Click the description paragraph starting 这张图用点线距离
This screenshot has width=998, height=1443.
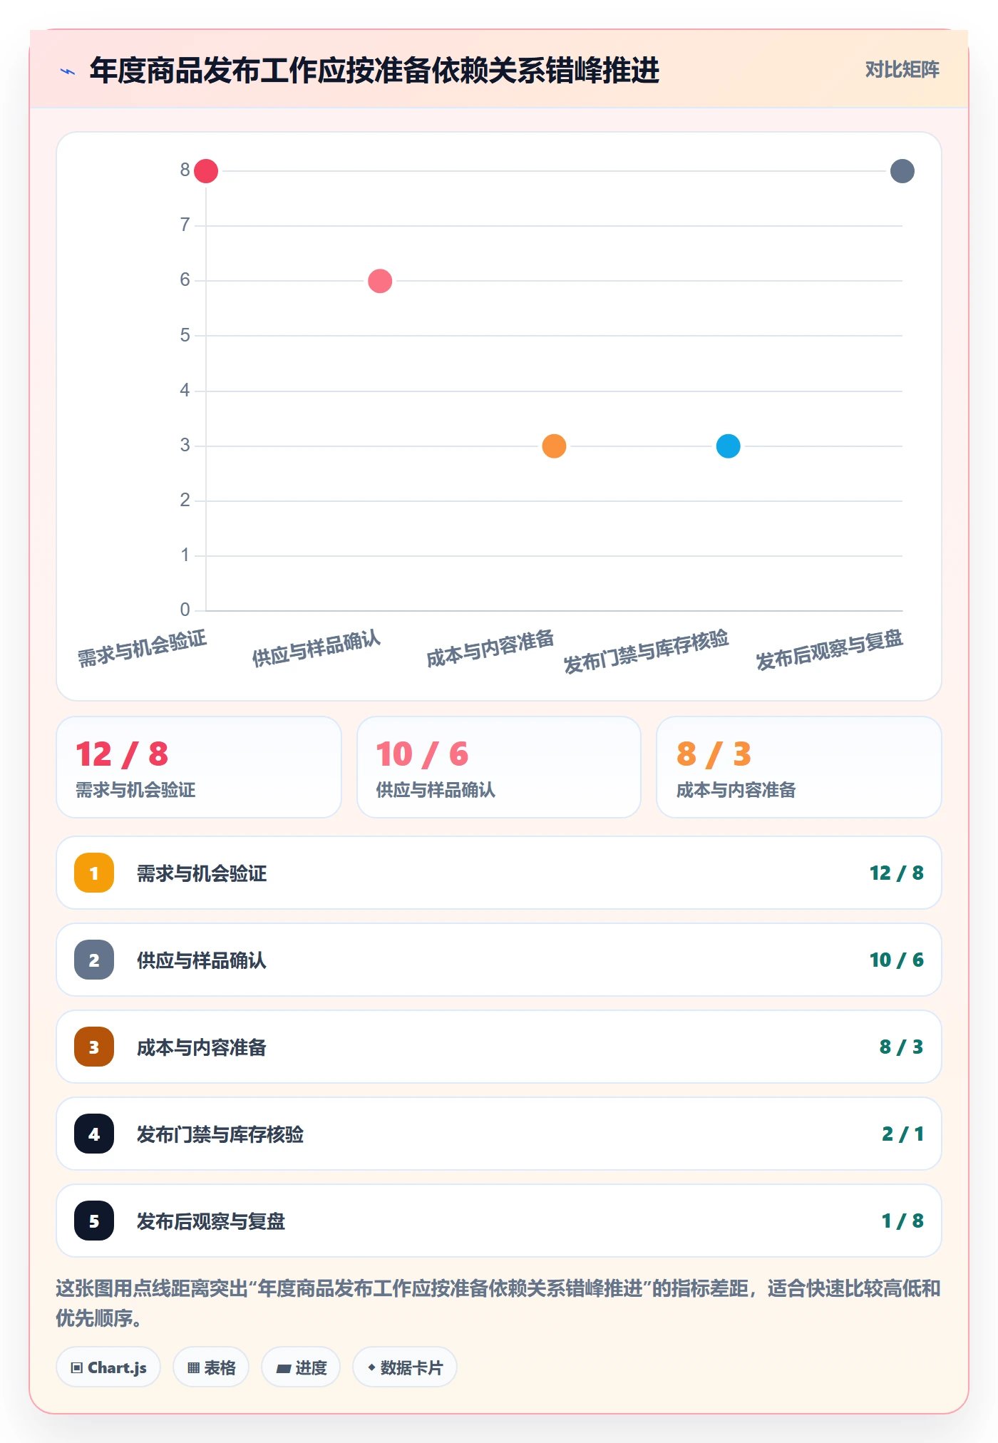tap(498, 1303)
